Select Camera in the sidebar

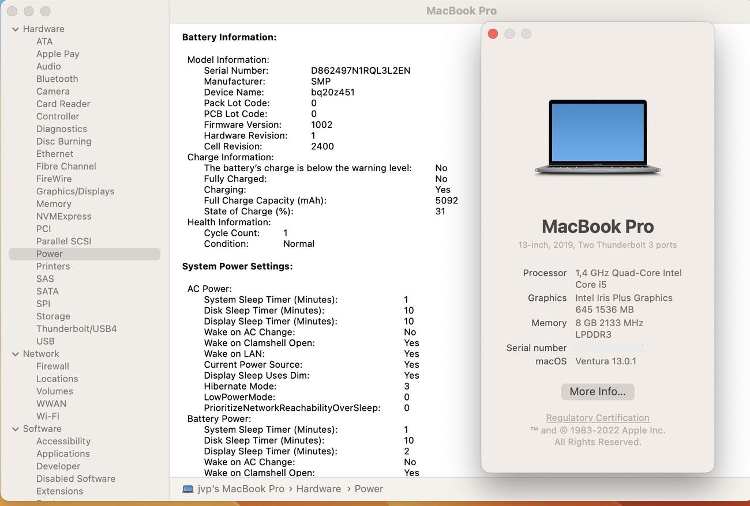[x=53, y=92]
